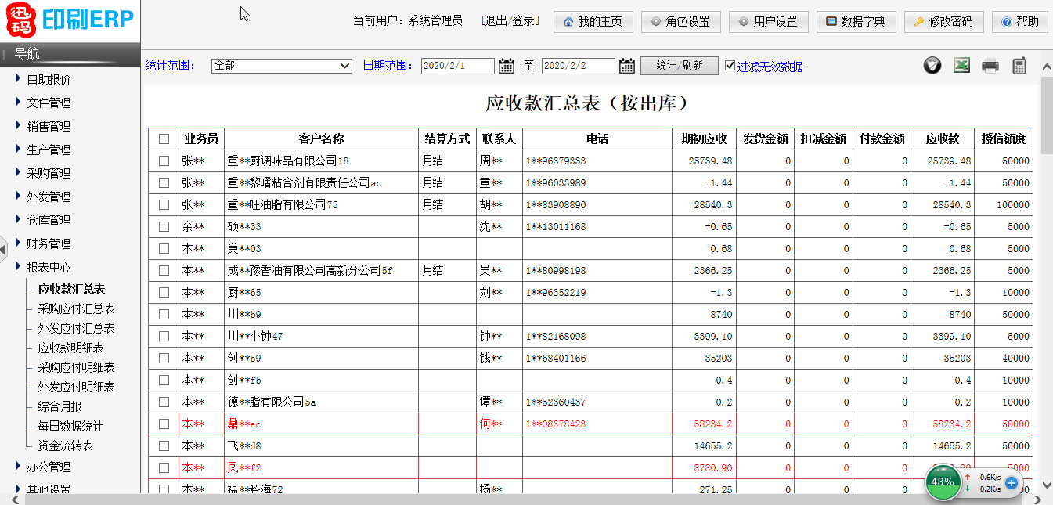The width and height of the screenshot is (1053, 505).
Task: Click the printer icon to print report
Action: click(x=990, y=66)
